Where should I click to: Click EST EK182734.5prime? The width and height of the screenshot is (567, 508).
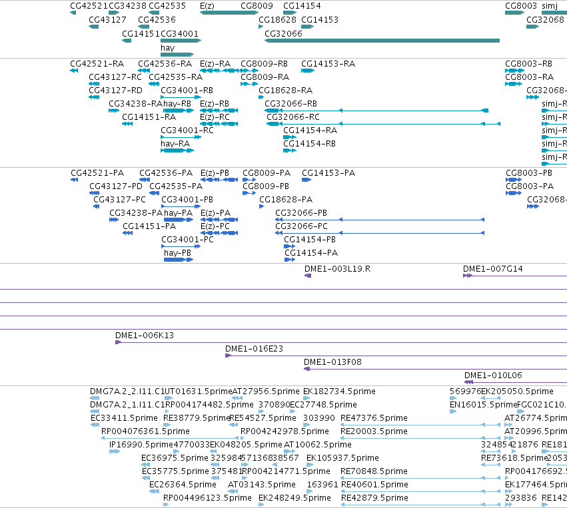pos(339,391)
